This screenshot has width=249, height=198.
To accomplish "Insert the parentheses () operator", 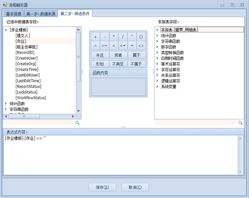I will [x=141, y=37].
